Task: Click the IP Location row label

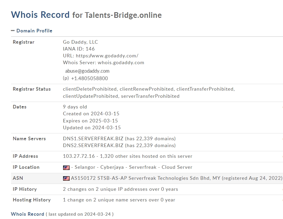Action: 26,167
